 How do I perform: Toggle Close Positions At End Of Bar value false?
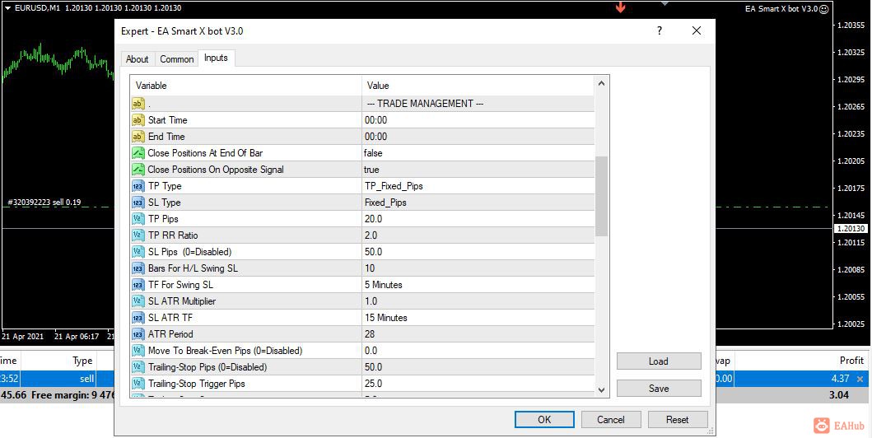coord(478,153)
